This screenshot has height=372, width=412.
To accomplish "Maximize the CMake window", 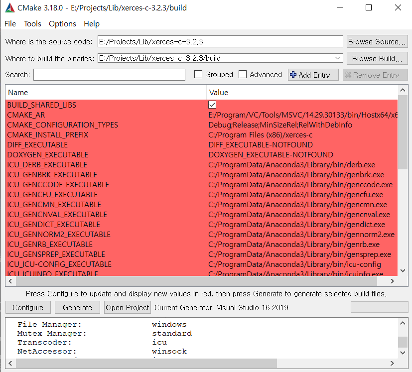I will click(x=369, y=7).
